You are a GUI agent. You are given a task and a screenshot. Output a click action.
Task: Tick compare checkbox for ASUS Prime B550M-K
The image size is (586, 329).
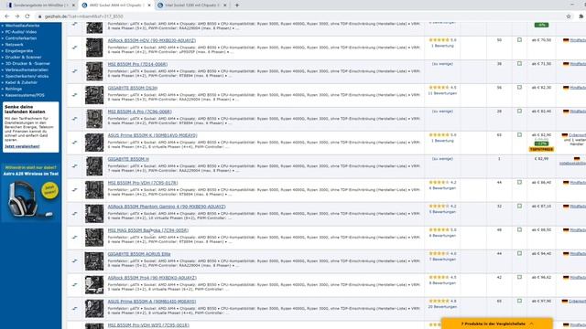pyautogui.click(x=519, y=134)
